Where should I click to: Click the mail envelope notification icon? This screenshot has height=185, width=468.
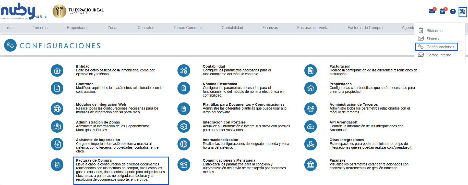432,11
